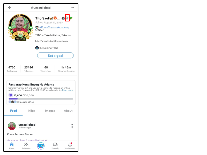Open post options for unsaulicited post
Viewport: 207px width, 155px height.
tap(72, 126)
